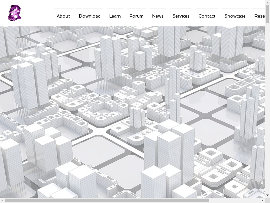Click the partially visible Rese... nav item
This screenshot has height=203, width=270.
tap(259, 16)
